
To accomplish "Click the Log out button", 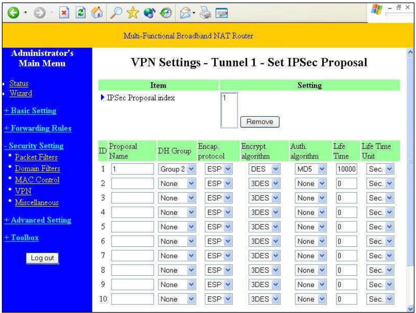I will pos(42,258).
